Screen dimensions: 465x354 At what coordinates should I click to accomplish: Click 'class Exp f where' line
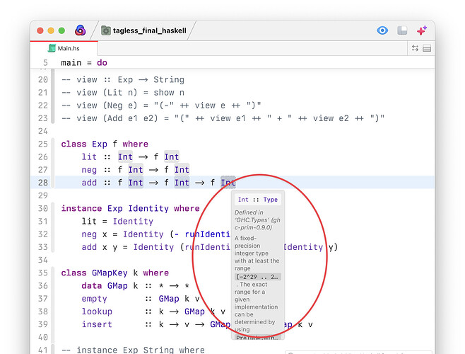[x=105, y=144]
